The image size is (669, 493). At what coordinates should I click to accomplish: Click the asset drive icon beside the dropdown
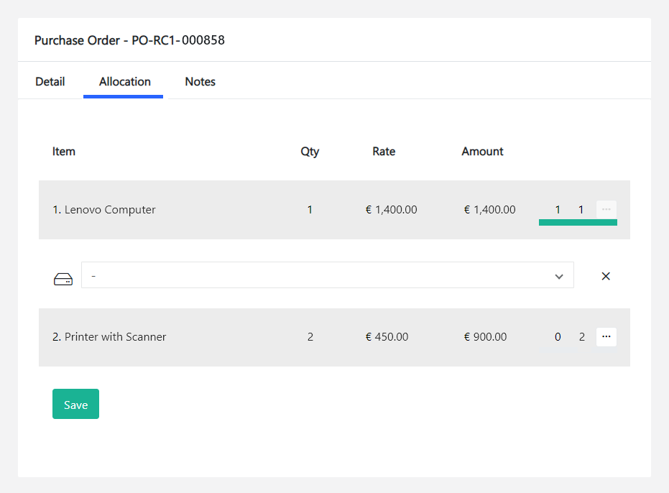[x=63, y=279]
